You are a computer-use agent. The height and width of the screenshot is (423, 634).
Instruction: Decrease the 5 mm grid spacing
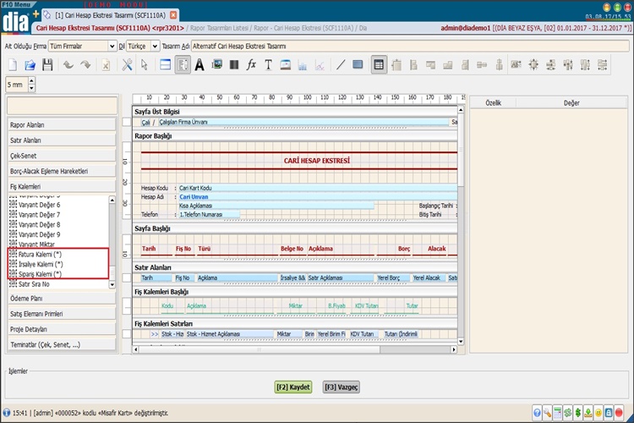pyautogui.click(x=31, y=88)
